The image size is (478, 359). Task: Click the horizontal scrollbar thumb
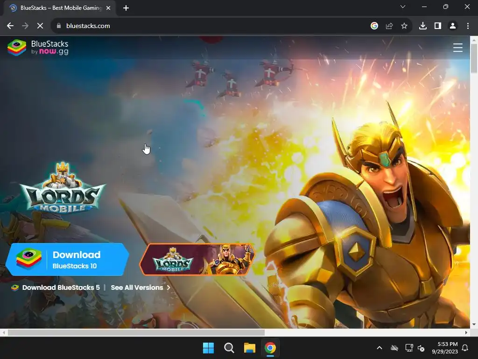tap(136, 332)
